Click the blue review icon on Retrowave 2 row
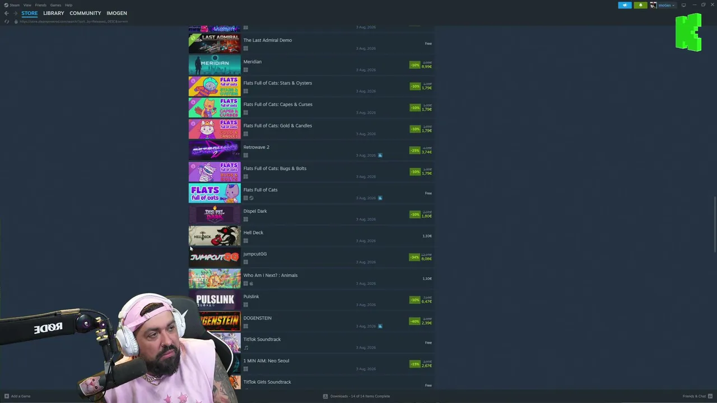717x403 pixels. (380, 155)
